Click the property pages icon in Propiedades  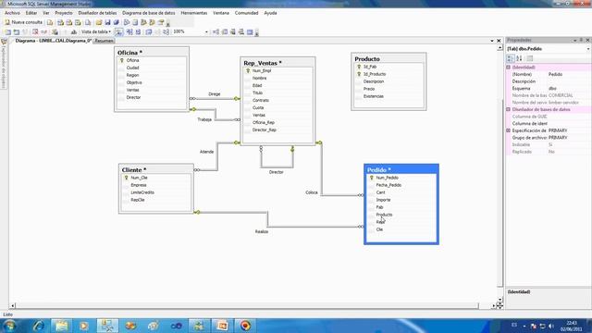530,58
